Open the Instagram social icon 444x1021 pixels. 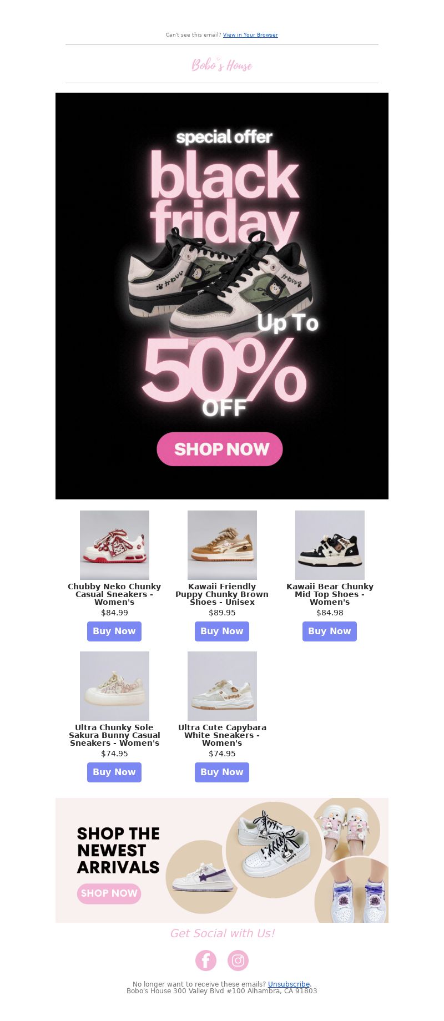click(238, 961)
